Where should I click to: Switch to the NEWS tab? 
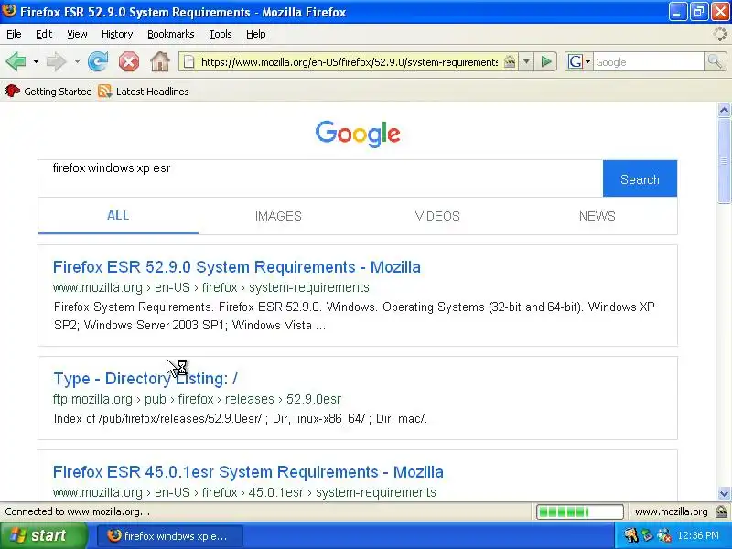click(x=597, y=216)
